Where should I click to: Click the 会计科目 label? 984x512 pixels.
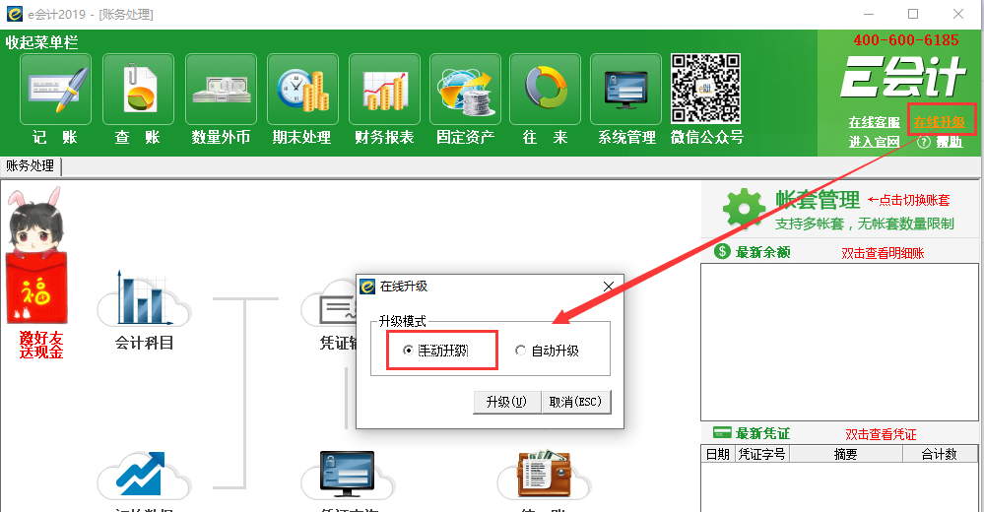[144, 343]
